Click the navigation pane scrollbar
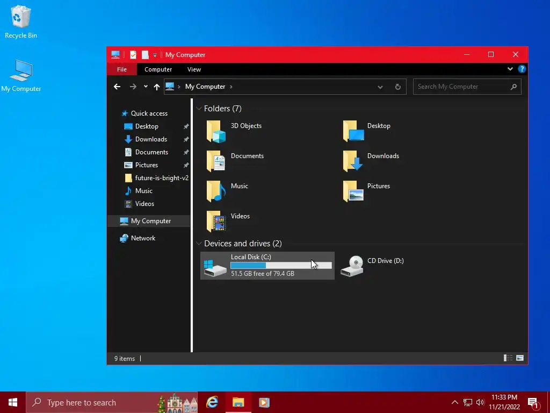550x413 pixels. coord(192,225)
